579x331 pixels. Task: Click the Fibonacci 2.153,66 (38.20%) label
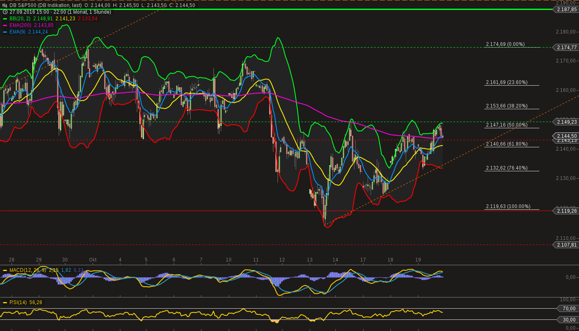tap(507, 106)
